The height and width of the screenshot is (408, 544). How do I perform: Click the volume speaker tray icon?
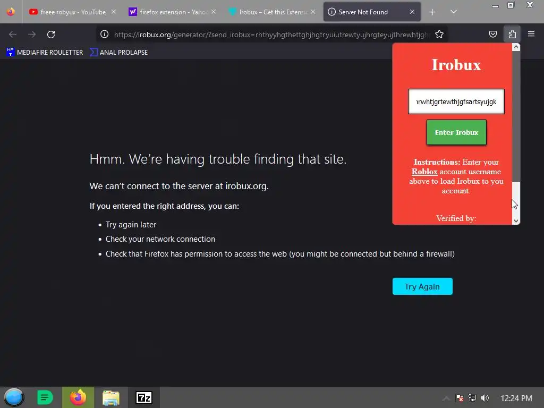click(x=485, y=398)
